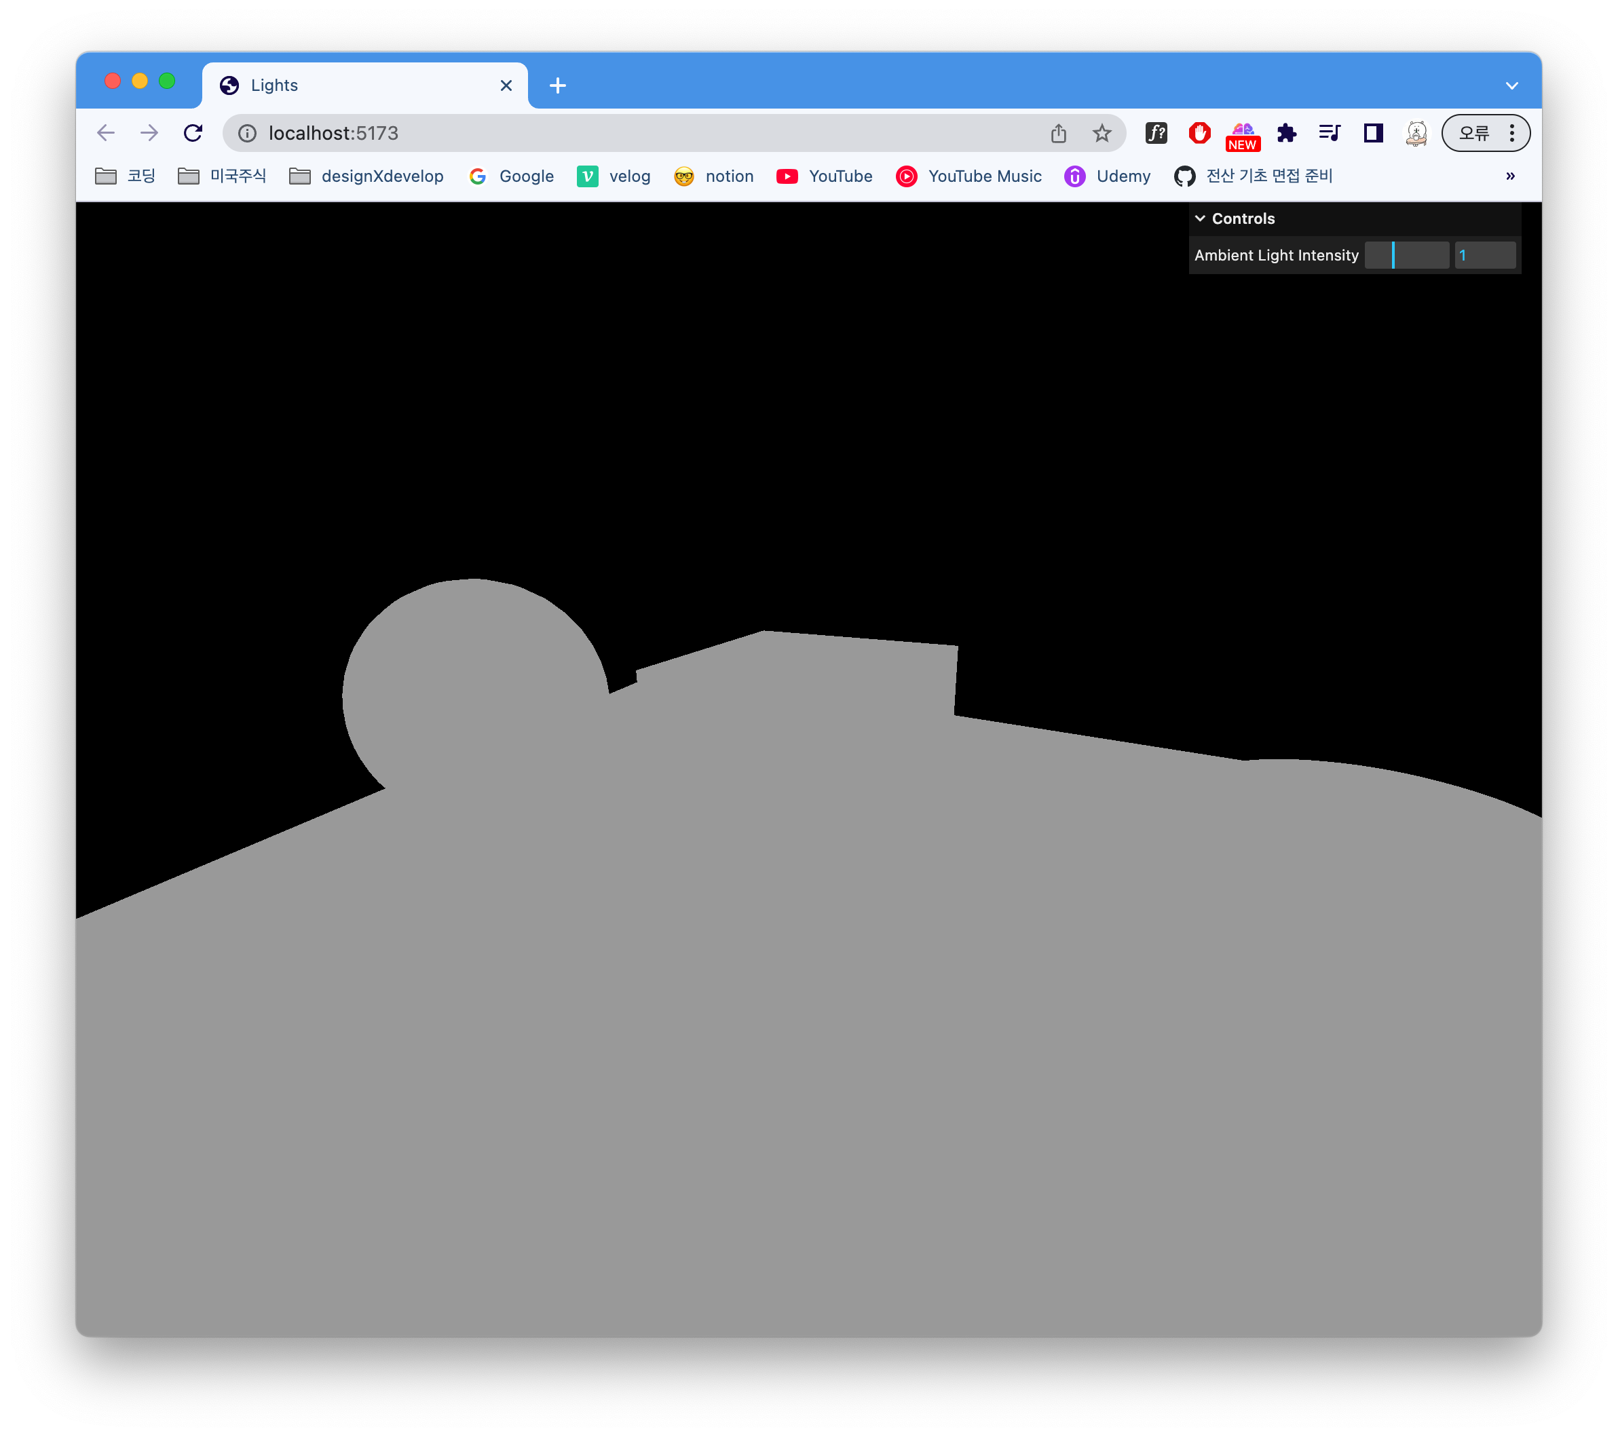Toggle the browser side panel icon
1618x1437 pixels.
[1372, 133]
